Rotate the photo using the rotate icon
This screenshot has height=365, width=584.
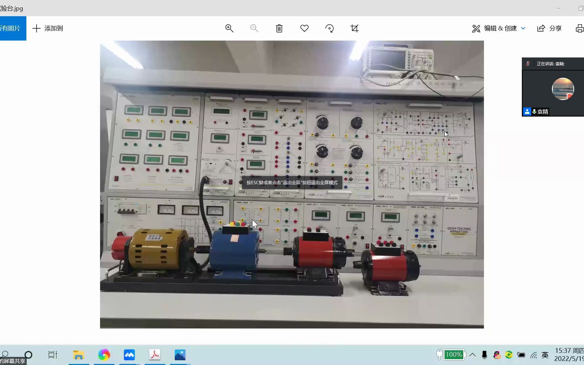click(x=330, y=28)
